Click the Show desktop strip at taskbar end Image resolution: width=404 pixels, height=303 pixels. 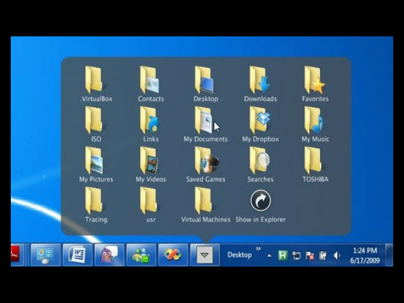coord(389,255)
